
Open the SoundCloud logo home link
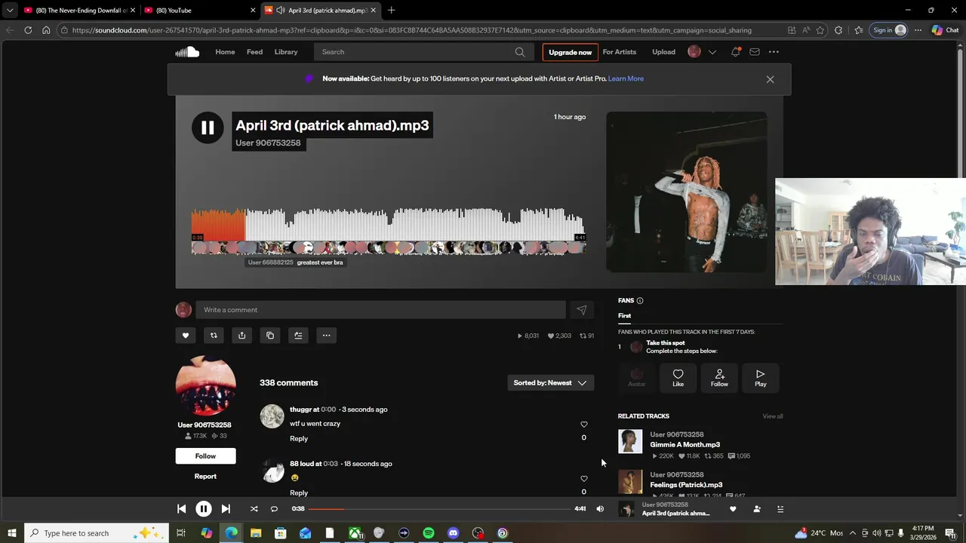pos(187,52)
